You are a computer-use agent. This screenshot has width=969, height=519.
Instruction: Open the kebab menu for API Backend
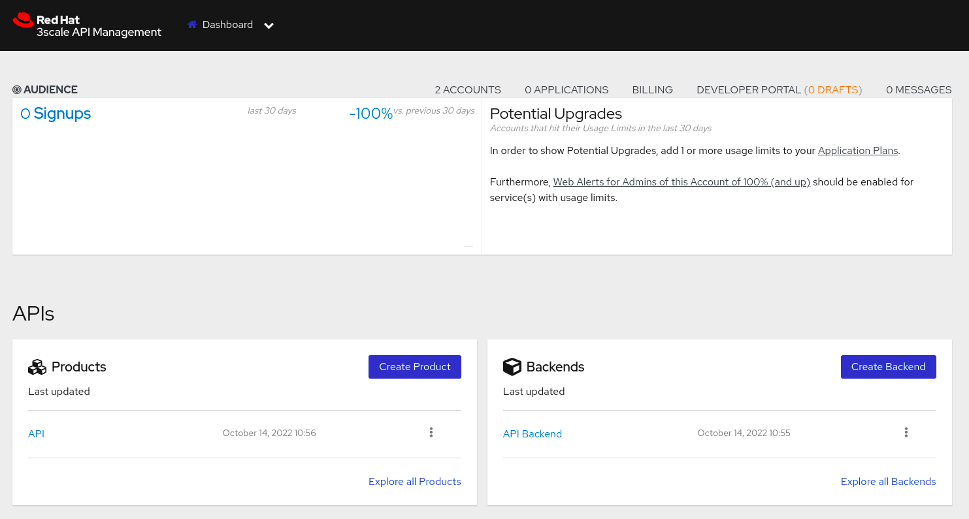tap(906, 432)
